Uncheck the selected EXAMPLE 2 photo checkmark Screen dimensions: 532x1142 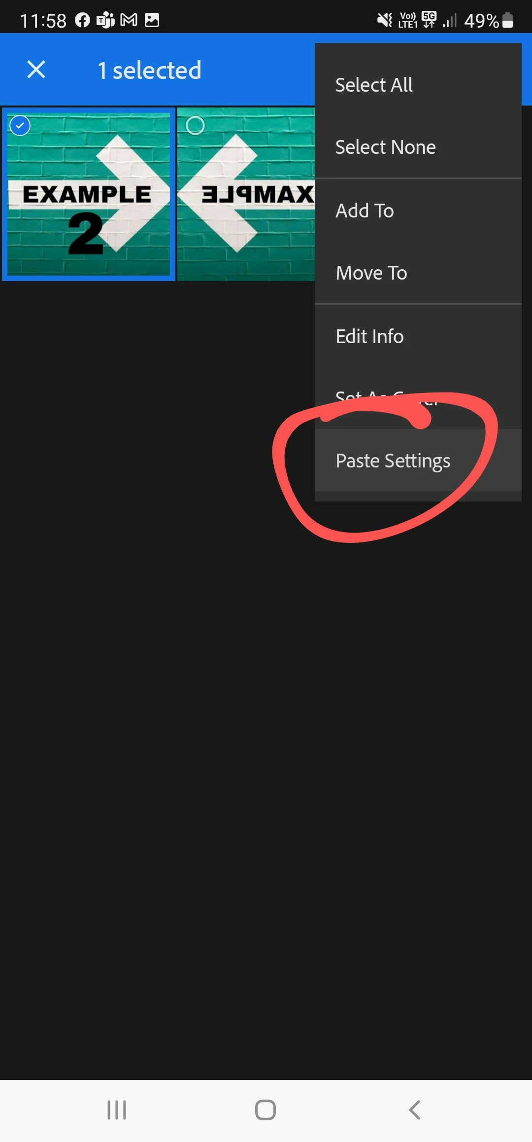tap(20, 126)
